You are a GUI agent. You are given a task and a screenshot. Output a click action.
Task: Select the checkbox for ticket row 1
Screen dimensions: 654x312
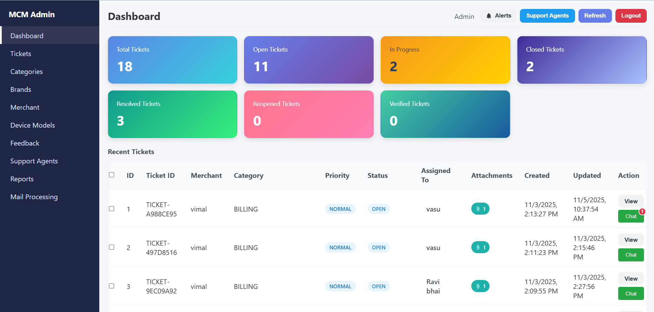(111, 208)
